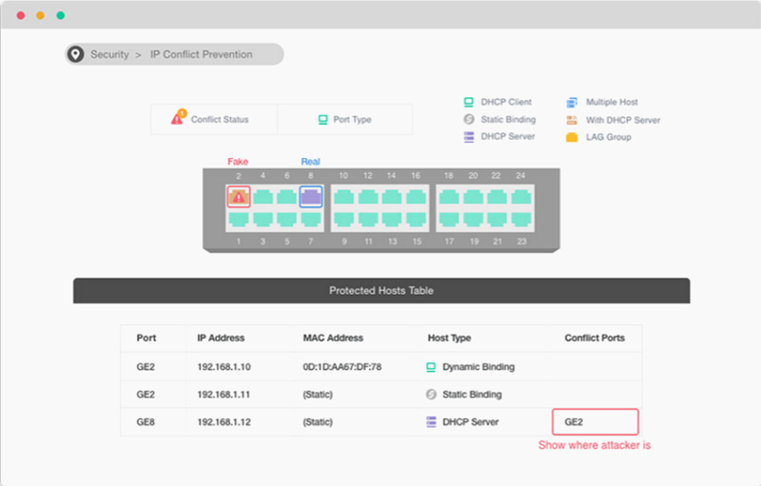Switch to the Conflict Status tab

214,119
